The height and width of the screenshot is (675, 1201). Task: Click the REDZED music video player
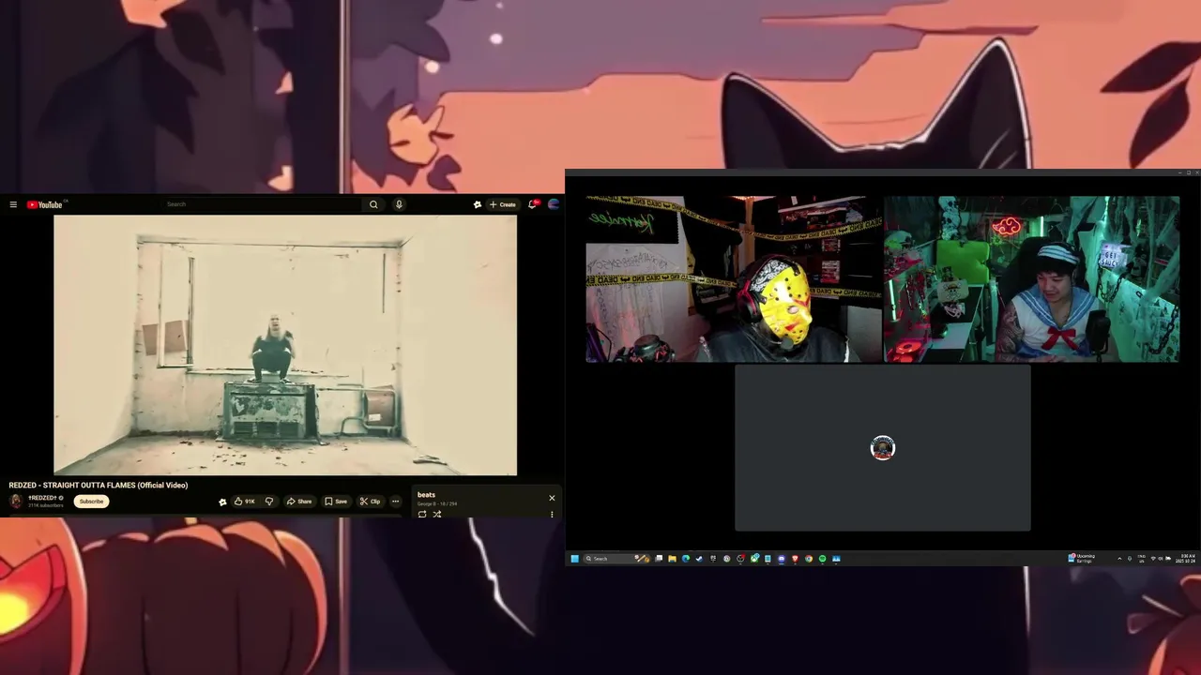285,345
